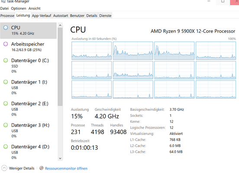Go to the Autostart tab
Screen dimensions: 239x173
tap(61, 16)
